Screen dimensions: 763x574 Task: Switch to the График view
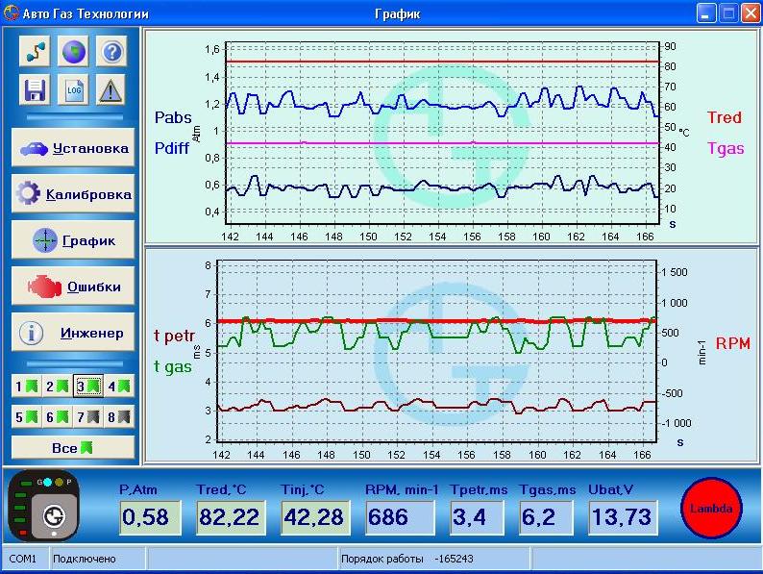click(73, 240)
